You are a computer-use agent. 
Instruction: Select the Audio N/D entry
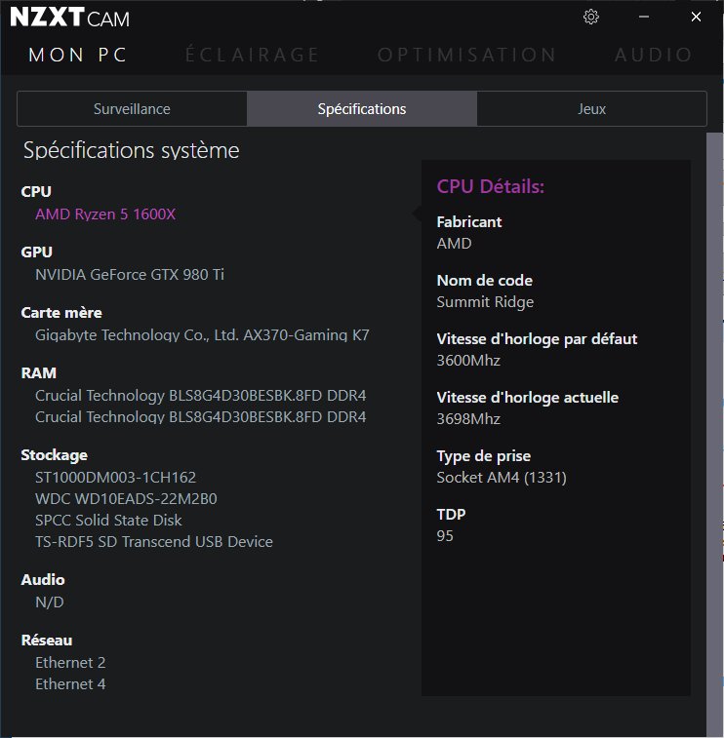[x=50, y=602]
